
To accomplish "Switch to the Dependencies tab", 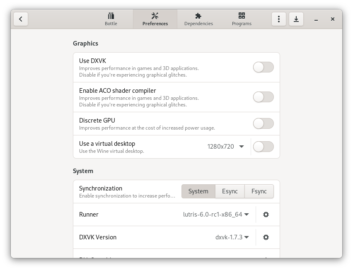I will tap(198, 19).
